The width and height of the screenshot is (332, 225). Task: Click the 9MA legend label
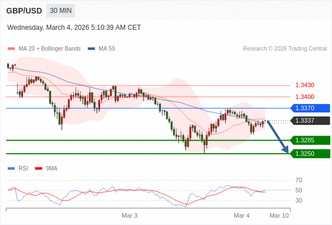click(52, 169)
